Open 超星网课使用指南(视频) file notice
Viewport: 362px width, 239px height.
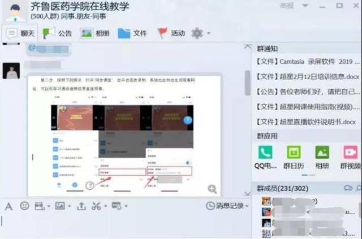(x=308, y=107)
